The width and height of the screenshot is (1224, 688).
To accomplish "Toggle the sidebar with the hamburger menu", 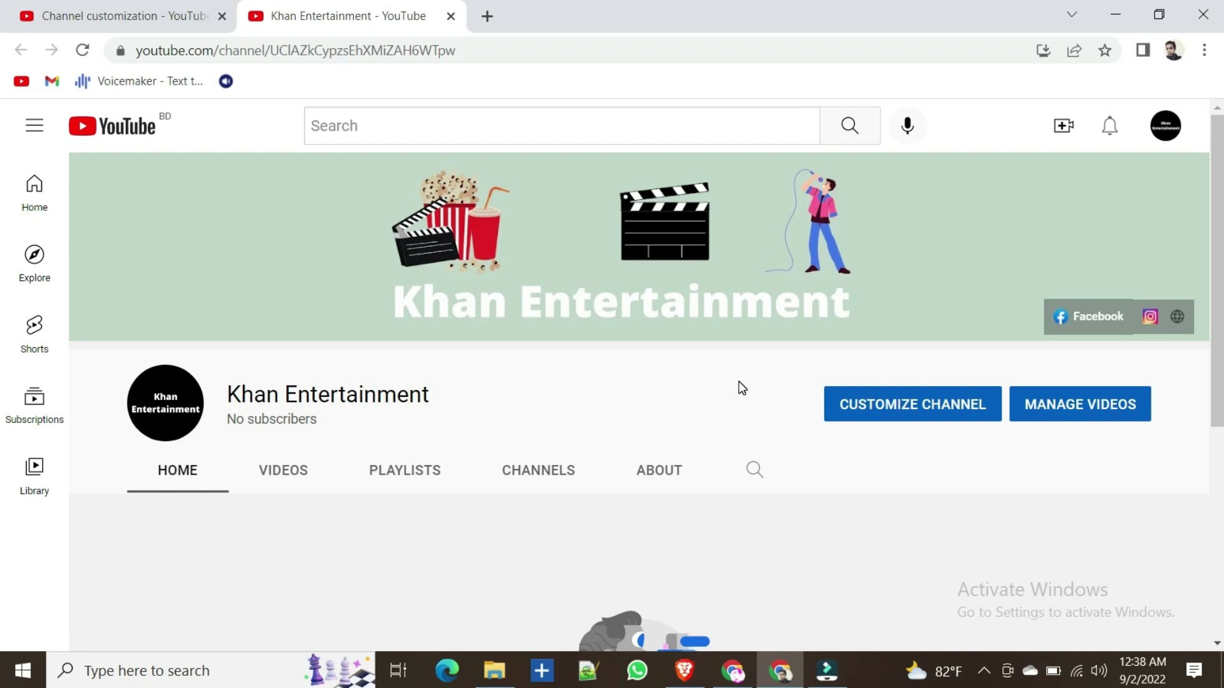I will 34,125.
